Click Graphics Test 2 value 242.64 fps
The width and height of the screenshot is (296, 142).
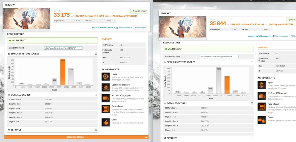click(49, 117)
